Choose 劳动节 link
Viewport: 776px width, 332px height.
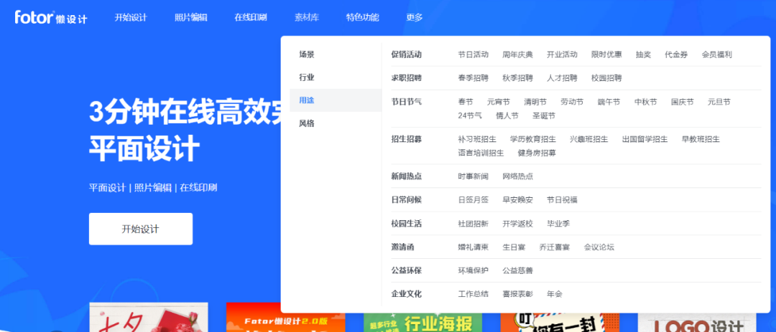coord(572,102)
